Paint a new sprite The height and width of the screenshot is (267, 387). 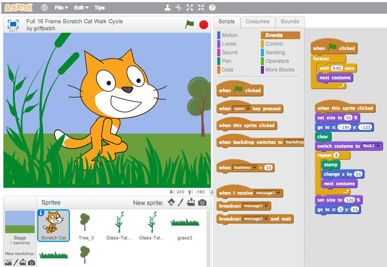pyautogui.click(x=181, y=202)
